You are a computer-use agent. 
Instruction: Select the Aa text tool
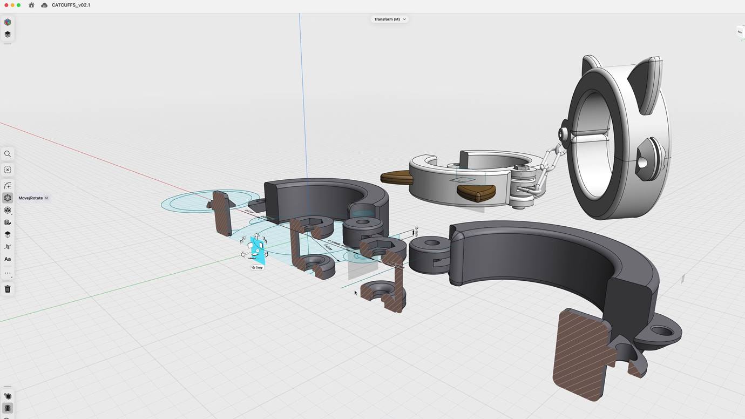(8, 259)
